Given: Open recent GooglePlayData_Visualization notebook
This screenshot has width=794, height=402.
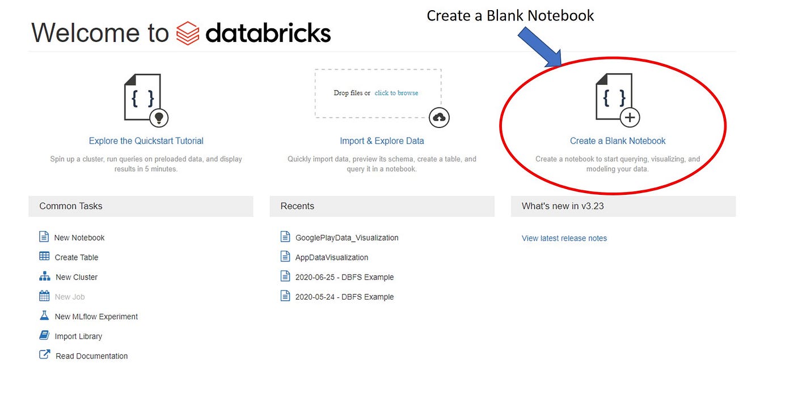Looking at the screenshot, I should [x=347, y=238].
